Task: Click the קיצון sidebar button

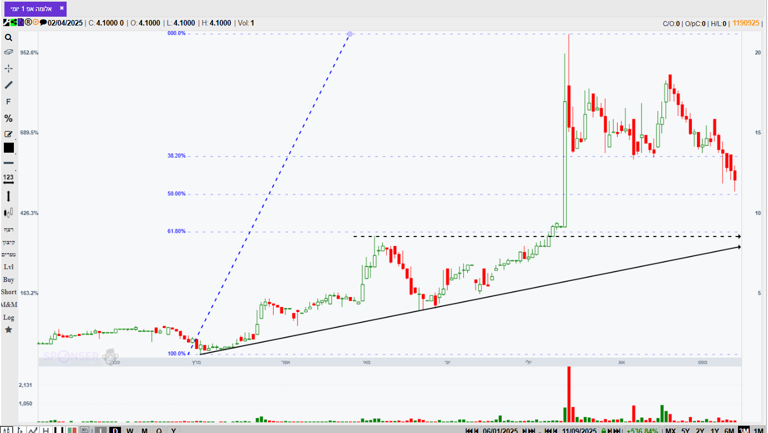Action: (x=8, y=242)
